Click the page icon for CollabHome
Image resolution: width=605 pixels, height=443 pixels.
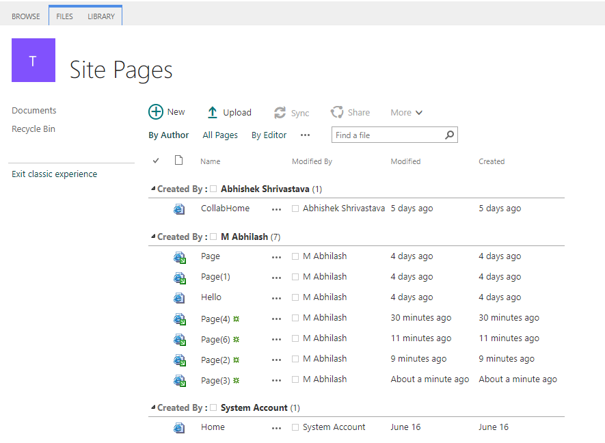tap(179, 209)
